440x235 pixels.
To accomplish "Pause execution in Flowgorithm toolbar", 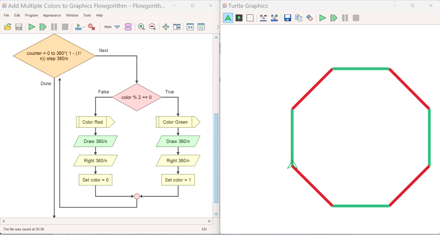I will click(x=54, y=27).
